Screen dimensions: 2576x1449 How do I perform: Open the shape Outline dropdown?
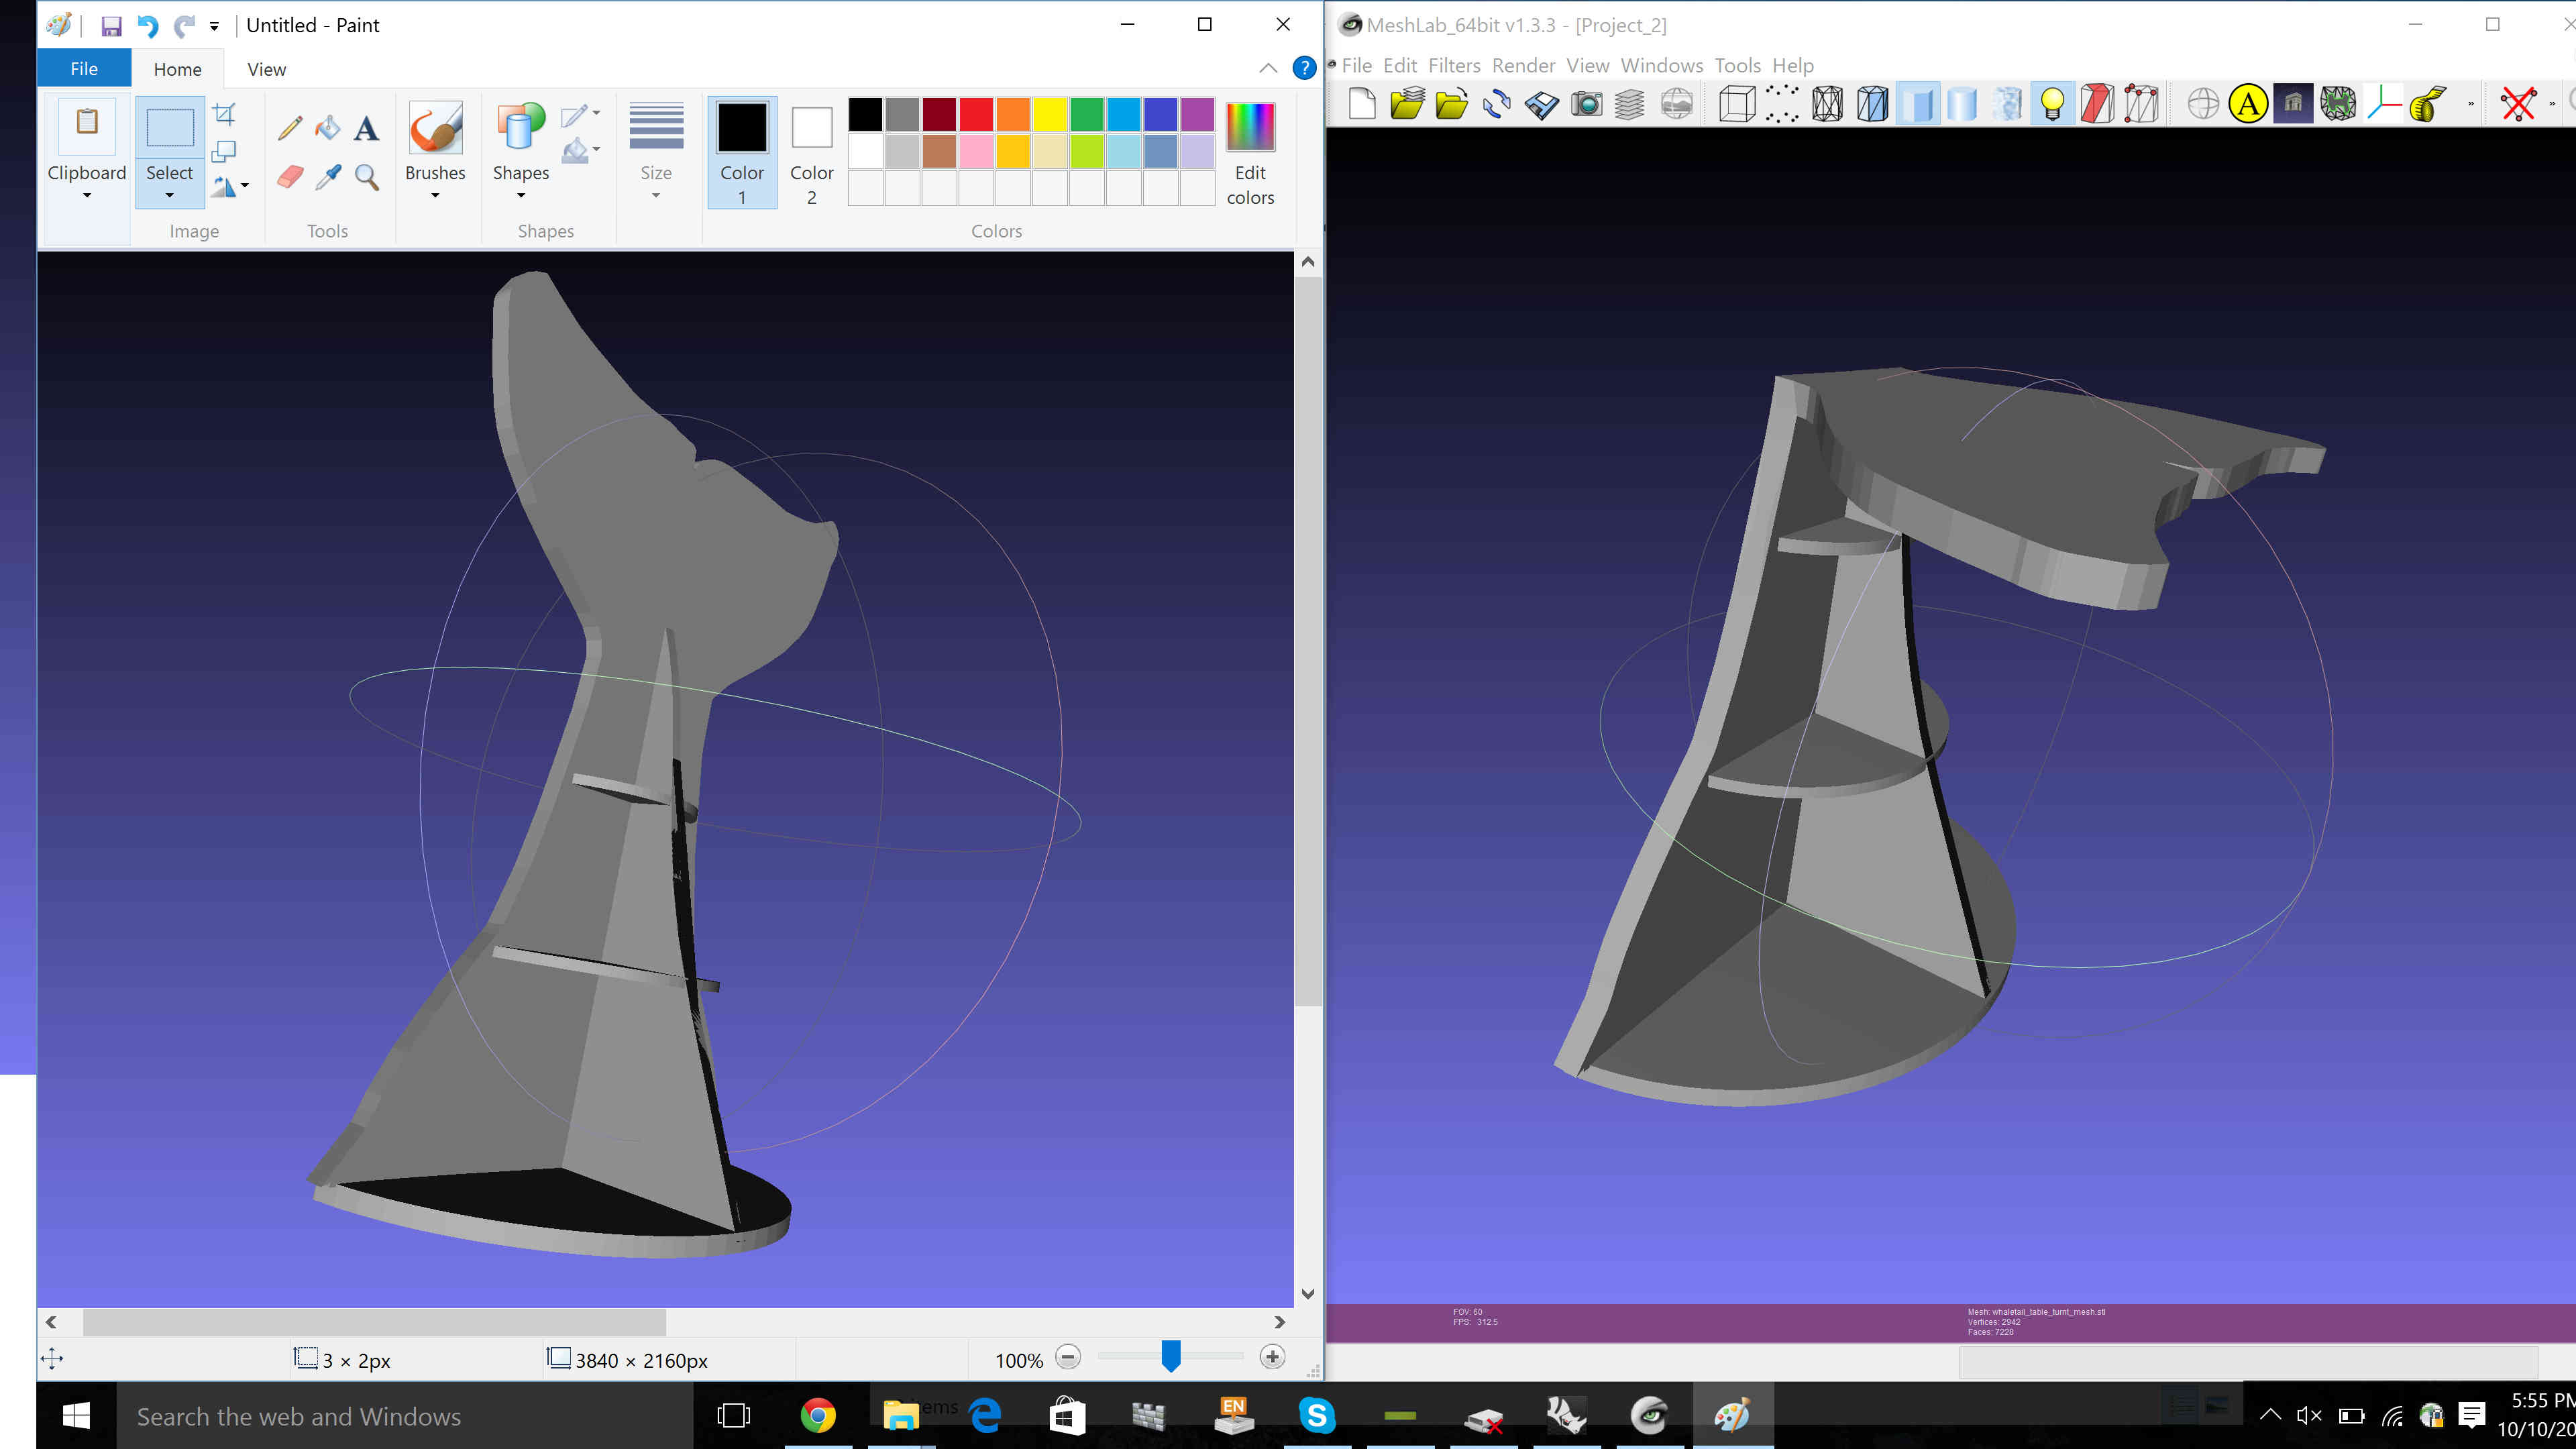click(x=580, y=115)
